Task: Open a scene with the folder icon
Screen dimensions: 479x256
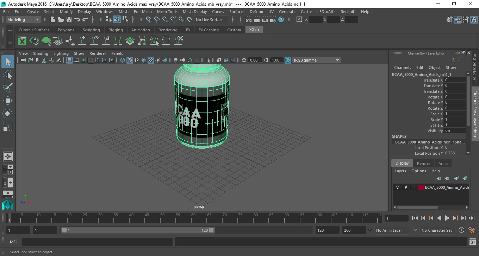Action: [61, 20]
